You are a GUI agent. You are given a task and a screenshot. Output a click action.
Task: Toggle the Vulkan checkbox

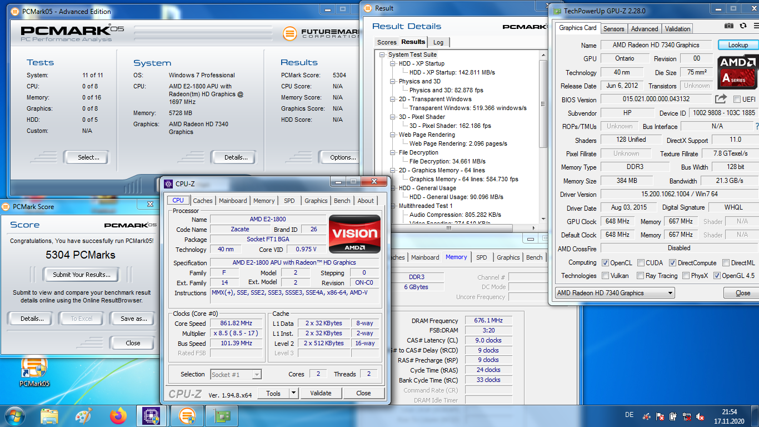[x=605, y=275]
